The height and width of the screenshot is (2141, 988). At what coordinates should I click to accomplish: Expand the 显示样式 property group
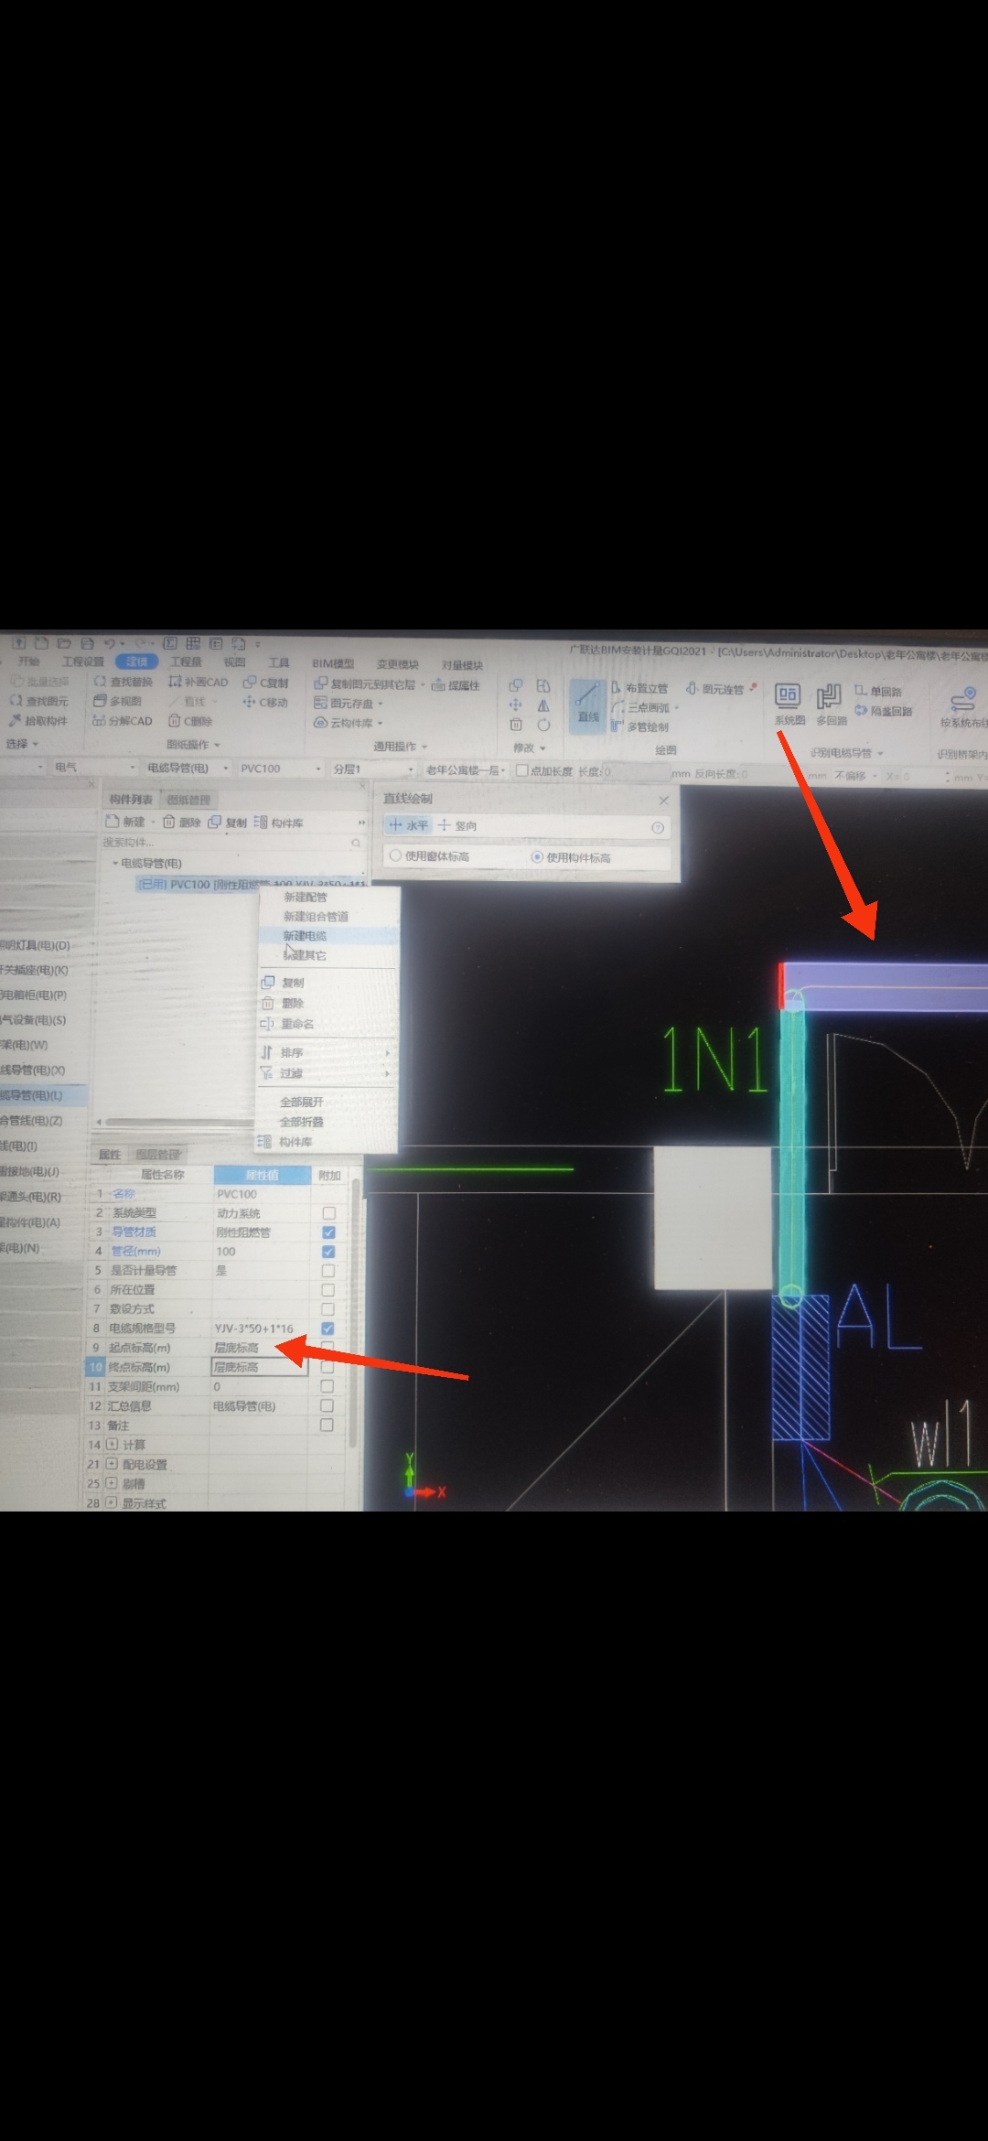(x=111, y=1503)
